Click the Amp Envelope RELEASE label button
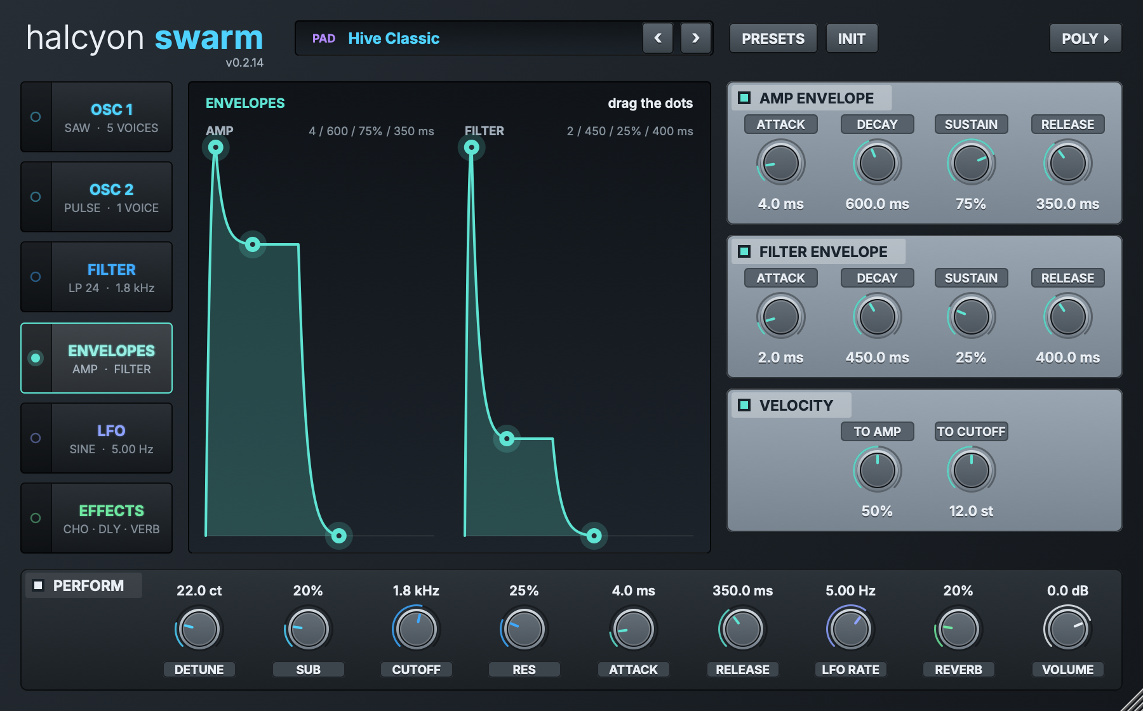Screen dimensions: 1143x711 (1067, 124)
